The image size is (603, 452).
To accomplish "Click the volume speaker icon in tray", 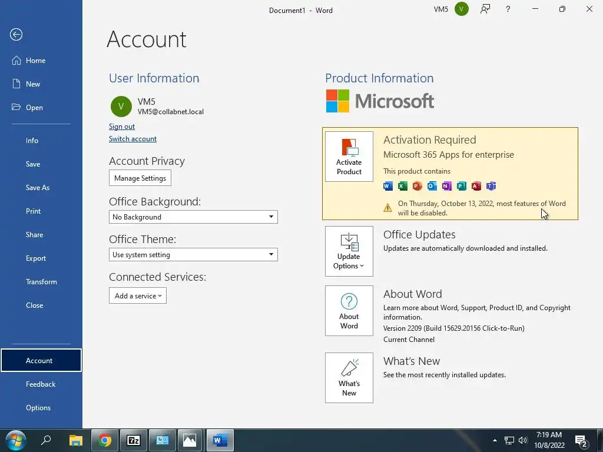I will pos(523,440).
